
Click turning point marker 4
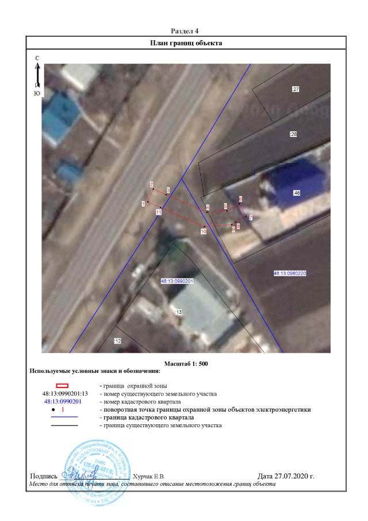pyautogui.click(x=208, y=207)
